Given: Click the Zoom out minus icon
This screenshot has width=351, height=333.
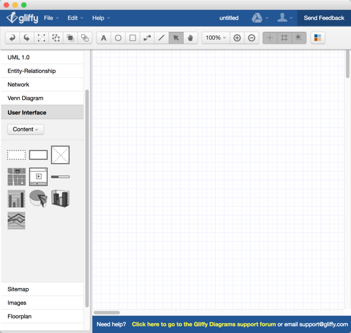Looking at the screenshot, I should [x=252, y=38].
